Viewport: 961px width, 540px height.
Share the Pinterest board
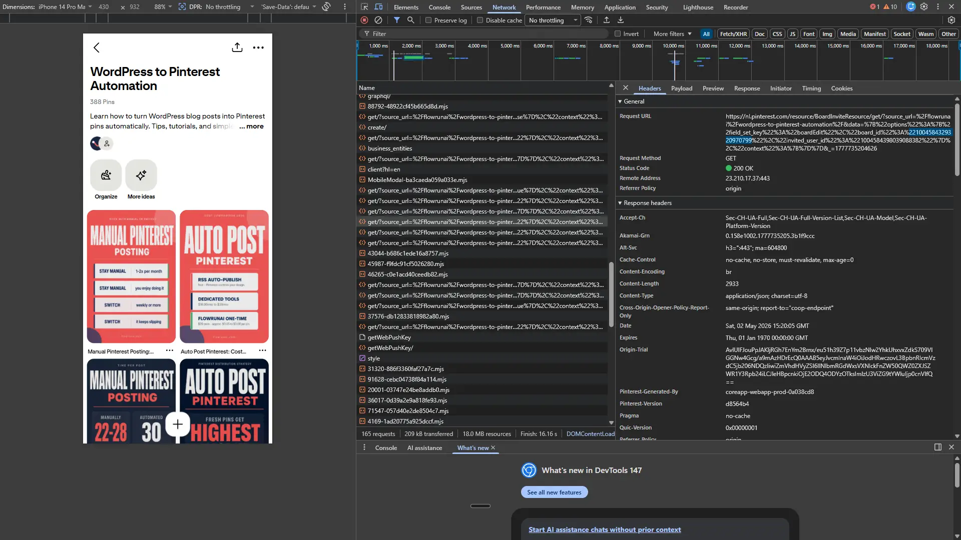click(x=237, y=47)
